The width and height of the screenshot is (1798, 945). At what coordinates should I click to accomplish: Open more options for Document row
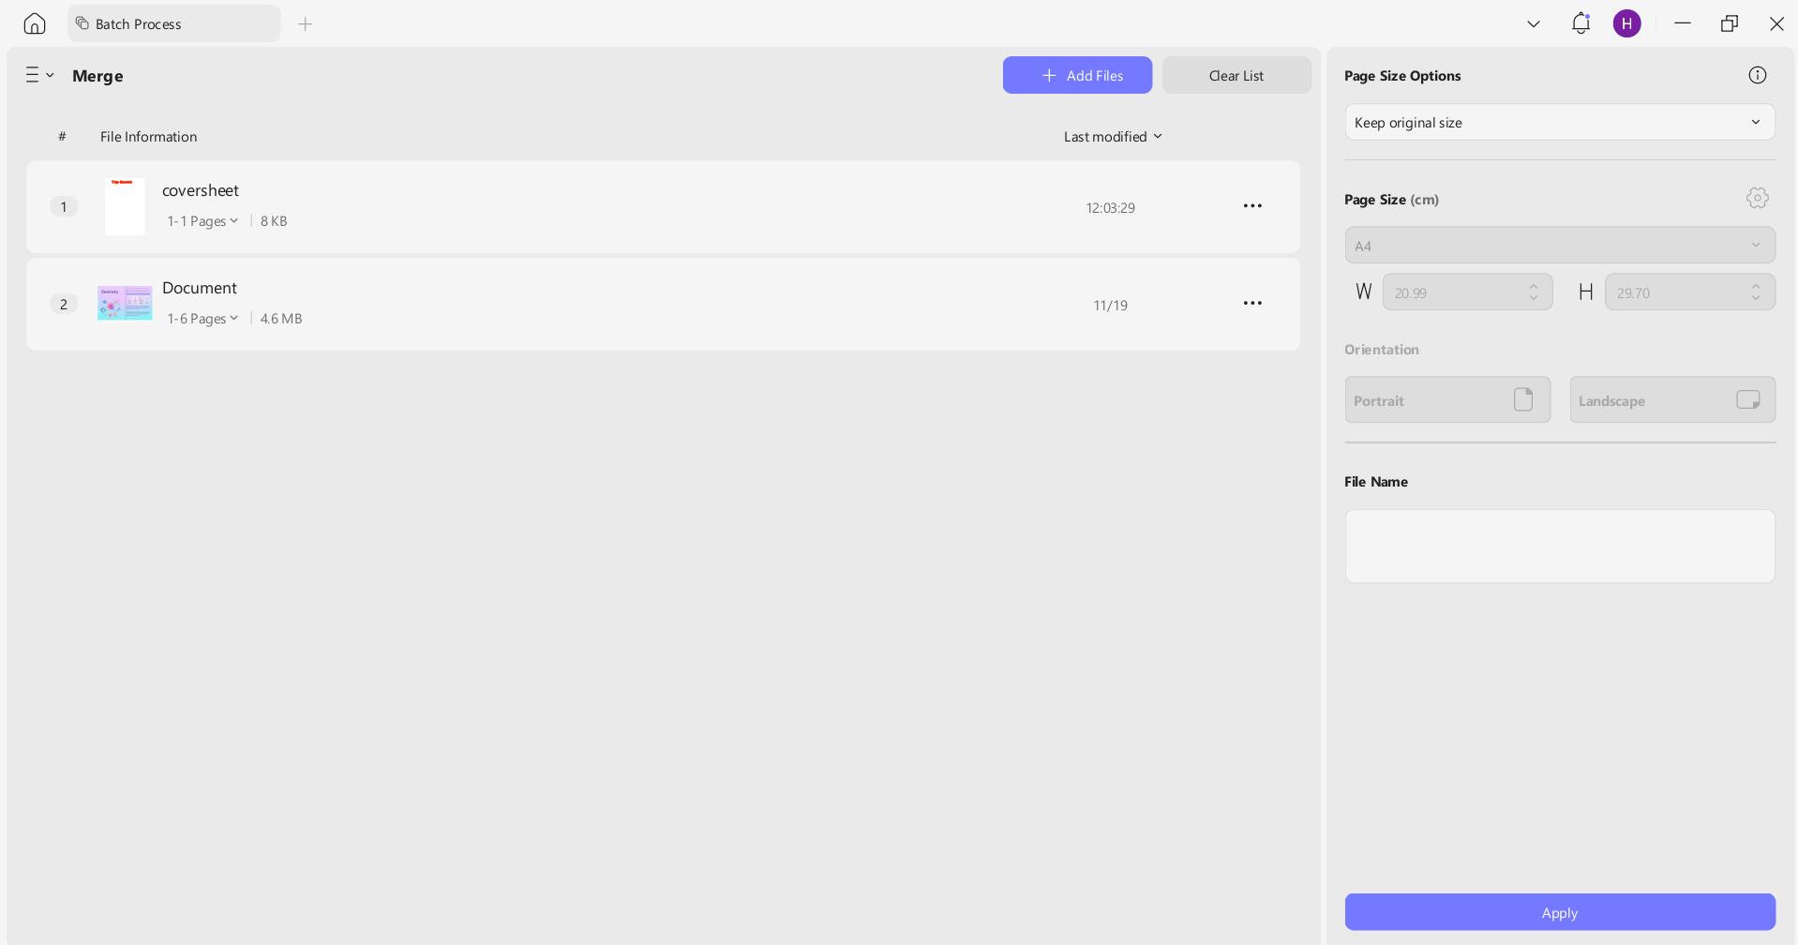click(1252, 304)
